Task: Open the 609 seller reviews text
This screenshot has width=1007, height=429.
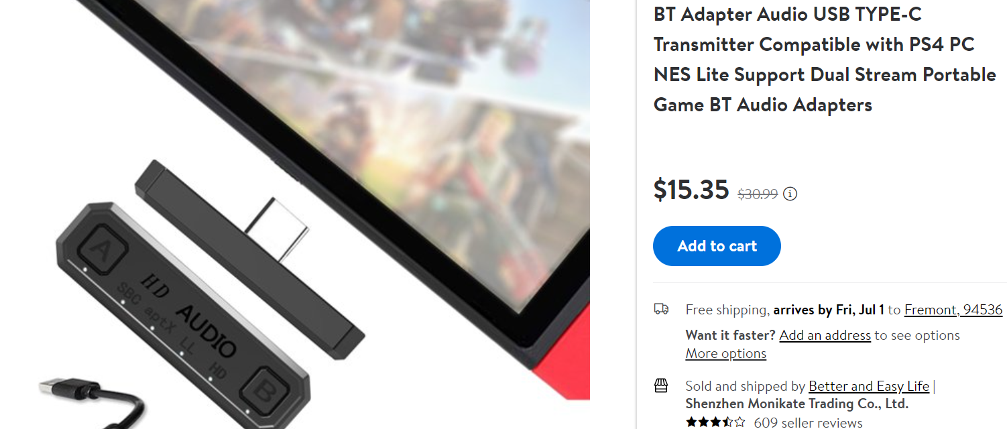Action: pyautogui.click(x=808, y=422)
